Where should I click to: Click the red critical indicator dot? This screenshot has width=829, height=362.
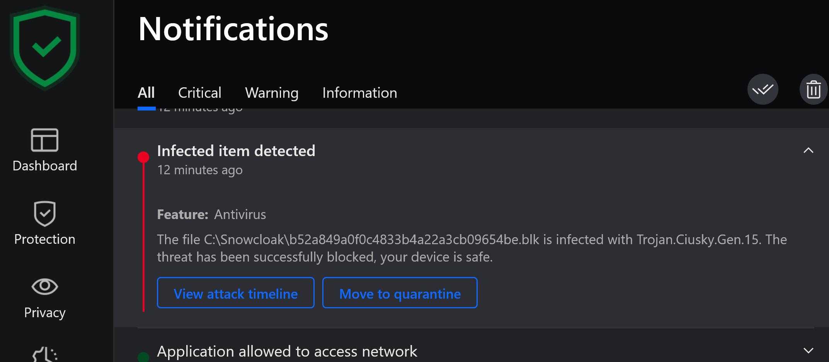coord(143,157)
